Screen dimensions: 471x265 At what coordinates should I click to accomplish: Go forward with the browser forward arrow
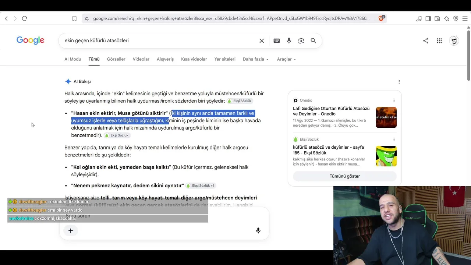[15, 18]
